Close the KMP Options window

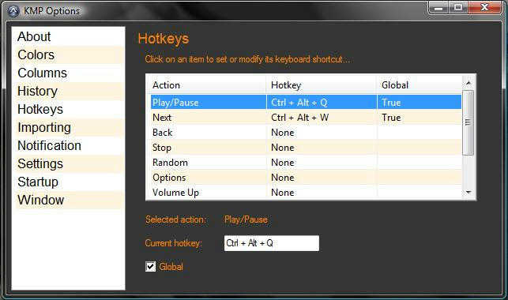coord(484,8)
